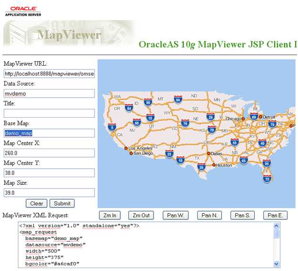This screenshot has width=298, height=271.
Task: Zoom out with the Zm Out button
Action: pyautogui.click(x=141, y=215)
